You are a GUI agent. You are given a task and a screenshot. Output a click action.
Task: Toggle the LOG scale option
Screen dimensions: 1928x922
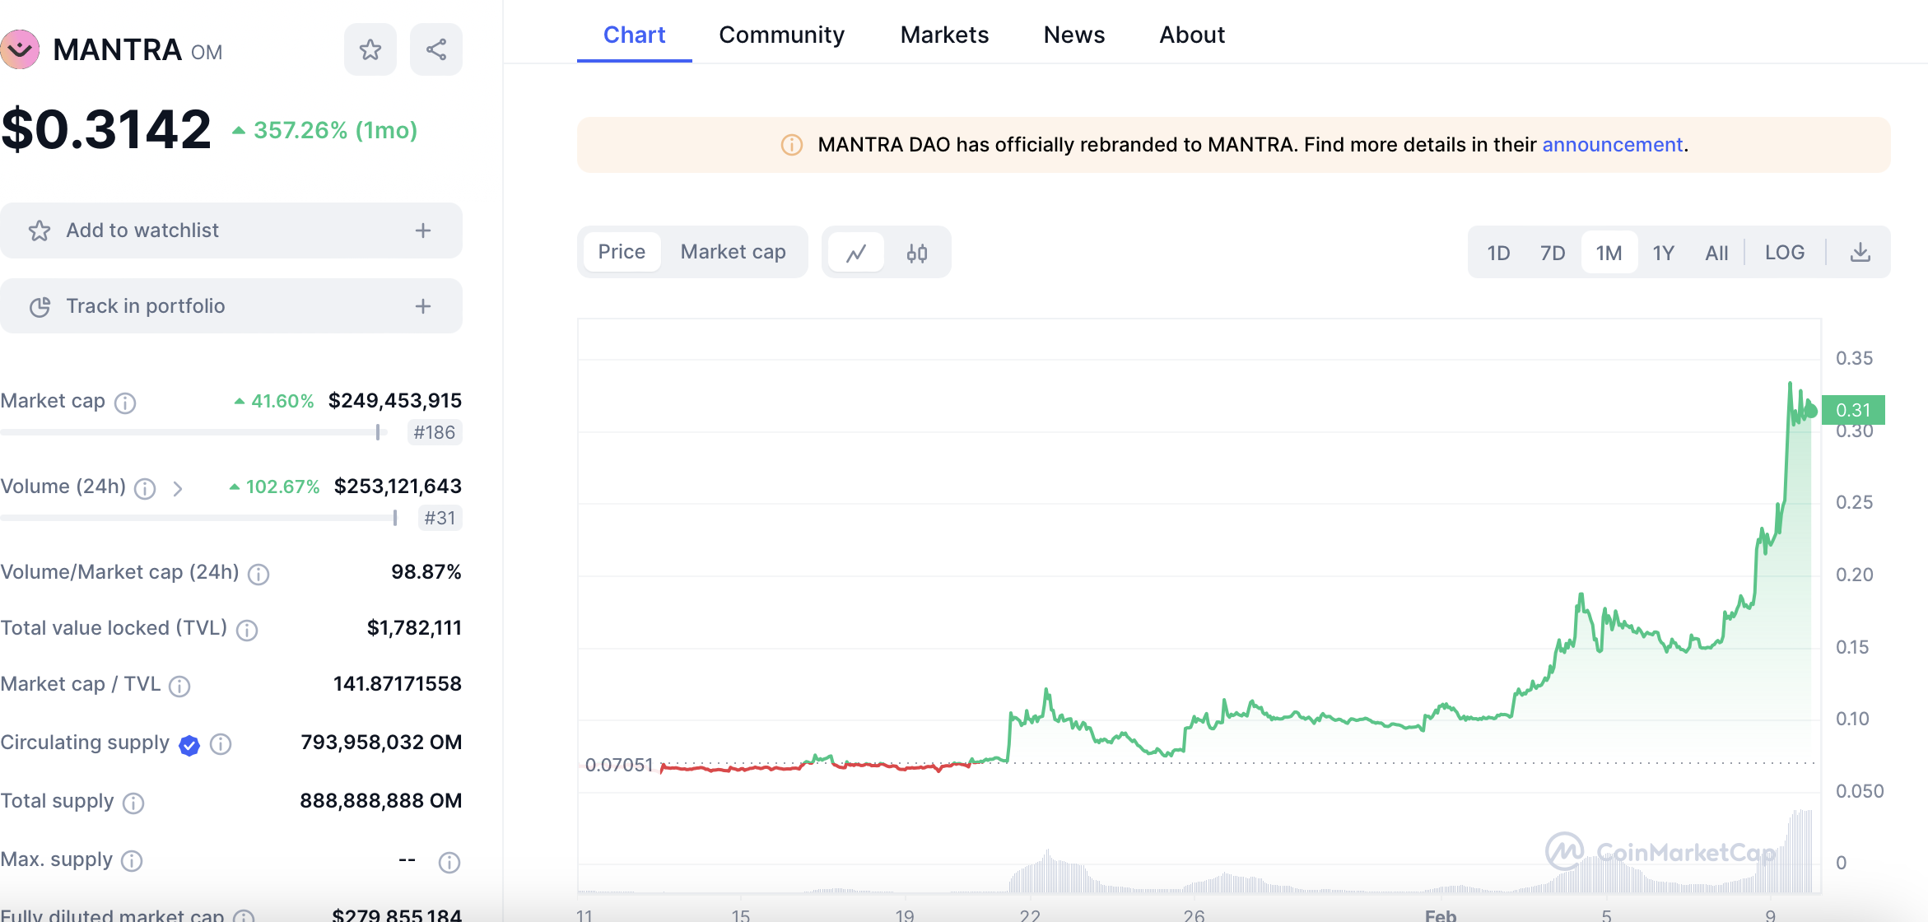pyautogui.click(x=1784, y=253)
